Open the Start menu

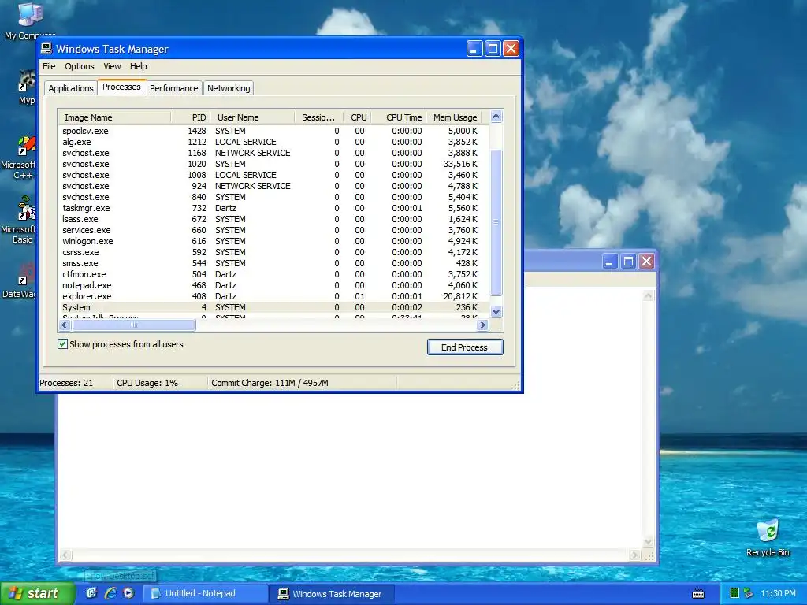click(36, 594)
